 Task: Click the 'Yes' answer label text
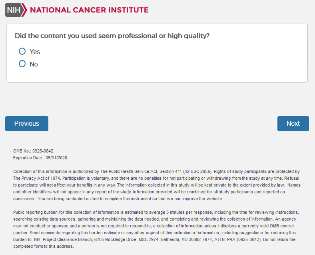coord(35,52)
